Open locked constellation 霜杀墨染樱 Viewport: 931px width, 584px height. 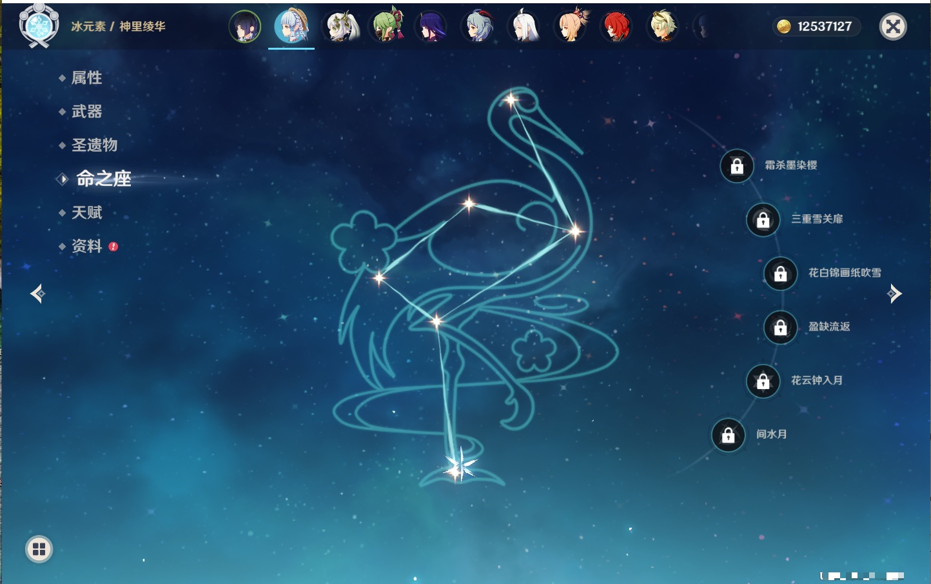(737, 166)
